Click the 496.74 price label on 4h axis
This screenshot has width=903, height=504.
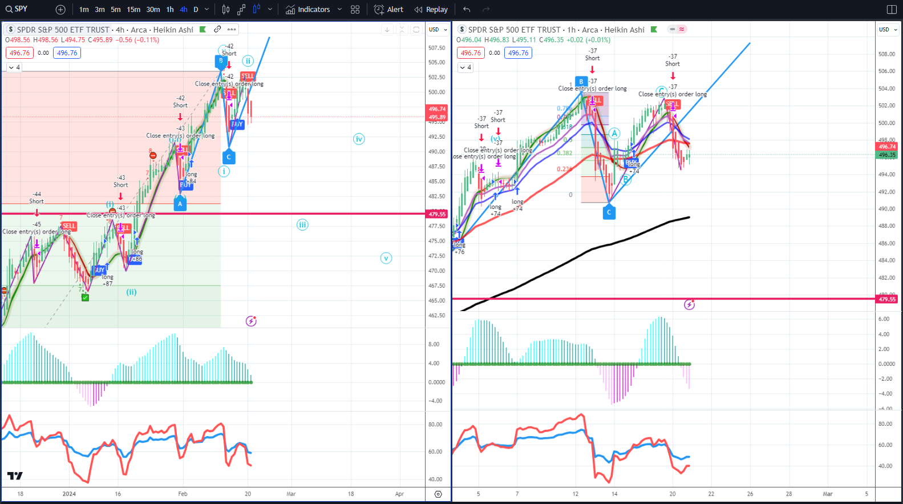438,109
